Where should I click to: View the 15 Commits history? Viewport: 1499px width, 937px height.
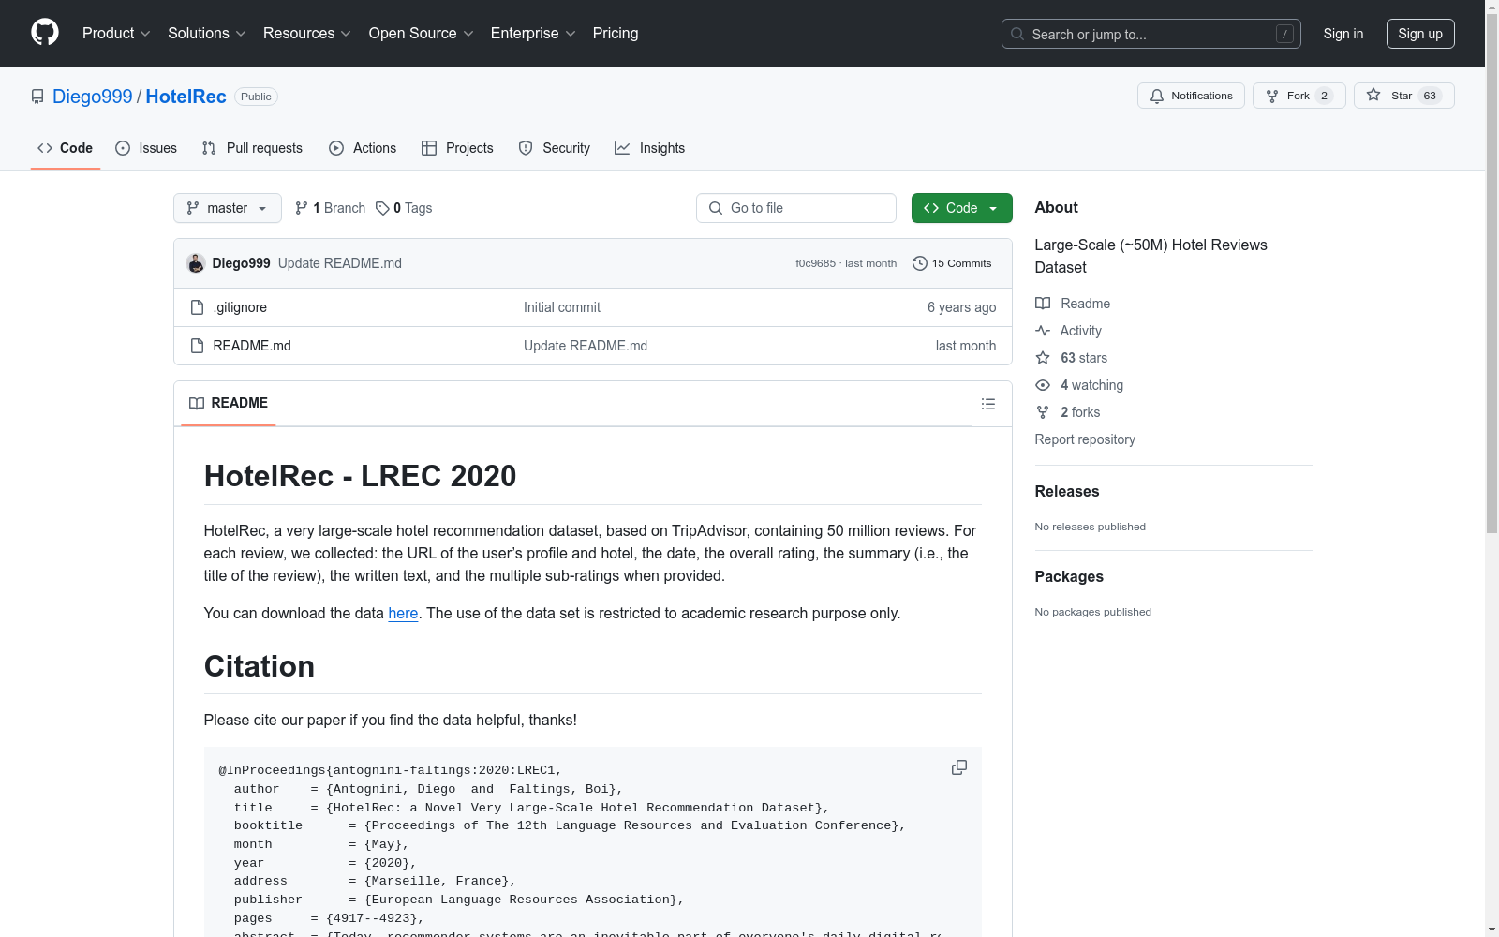coord(952,263)
